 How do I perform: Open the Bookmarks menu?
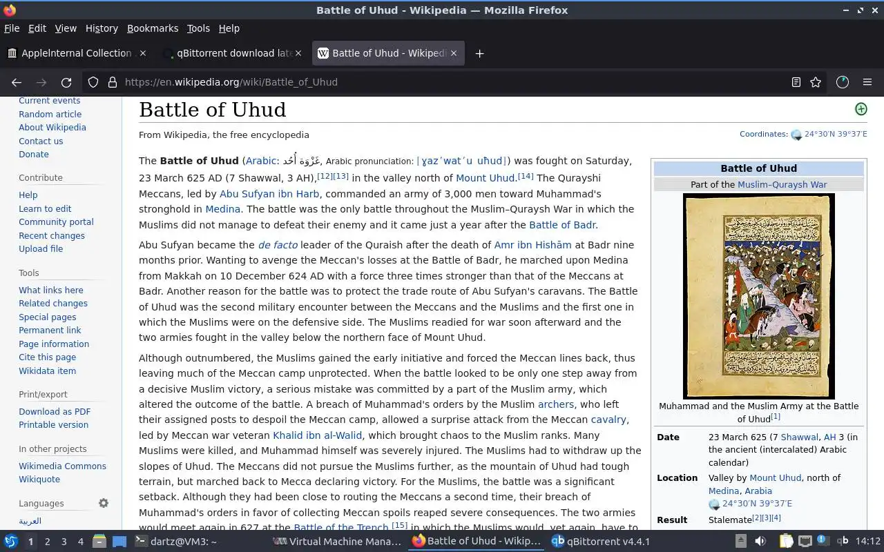tap(153, 28)
